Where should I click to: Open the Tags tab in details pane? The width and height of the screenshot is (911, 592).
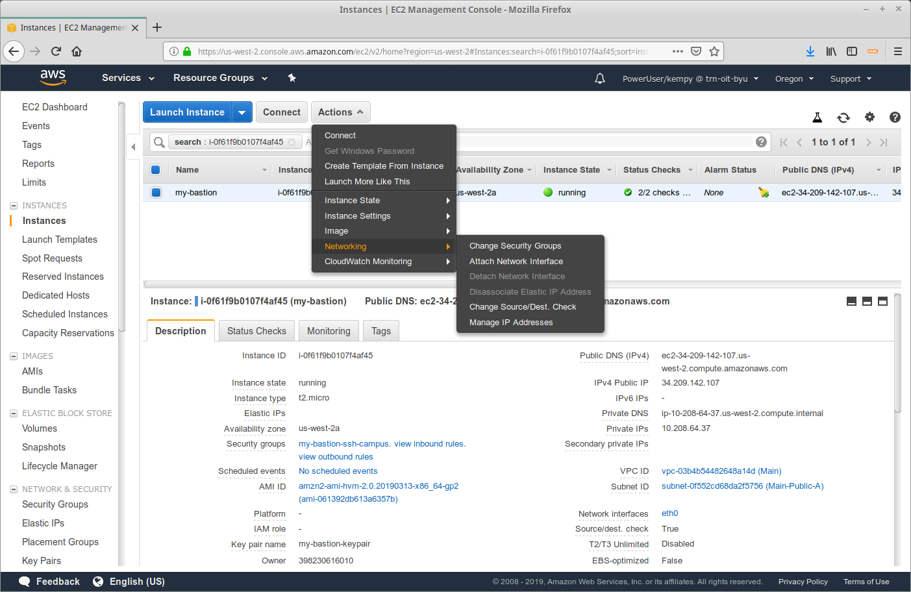(x=381, y=331)
